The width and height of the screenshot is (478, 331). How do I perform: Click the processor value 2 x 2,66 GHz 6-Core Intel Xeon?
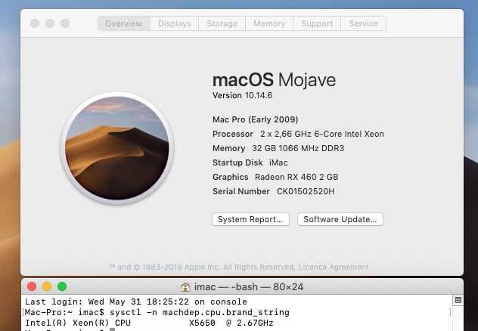(322, 134)
